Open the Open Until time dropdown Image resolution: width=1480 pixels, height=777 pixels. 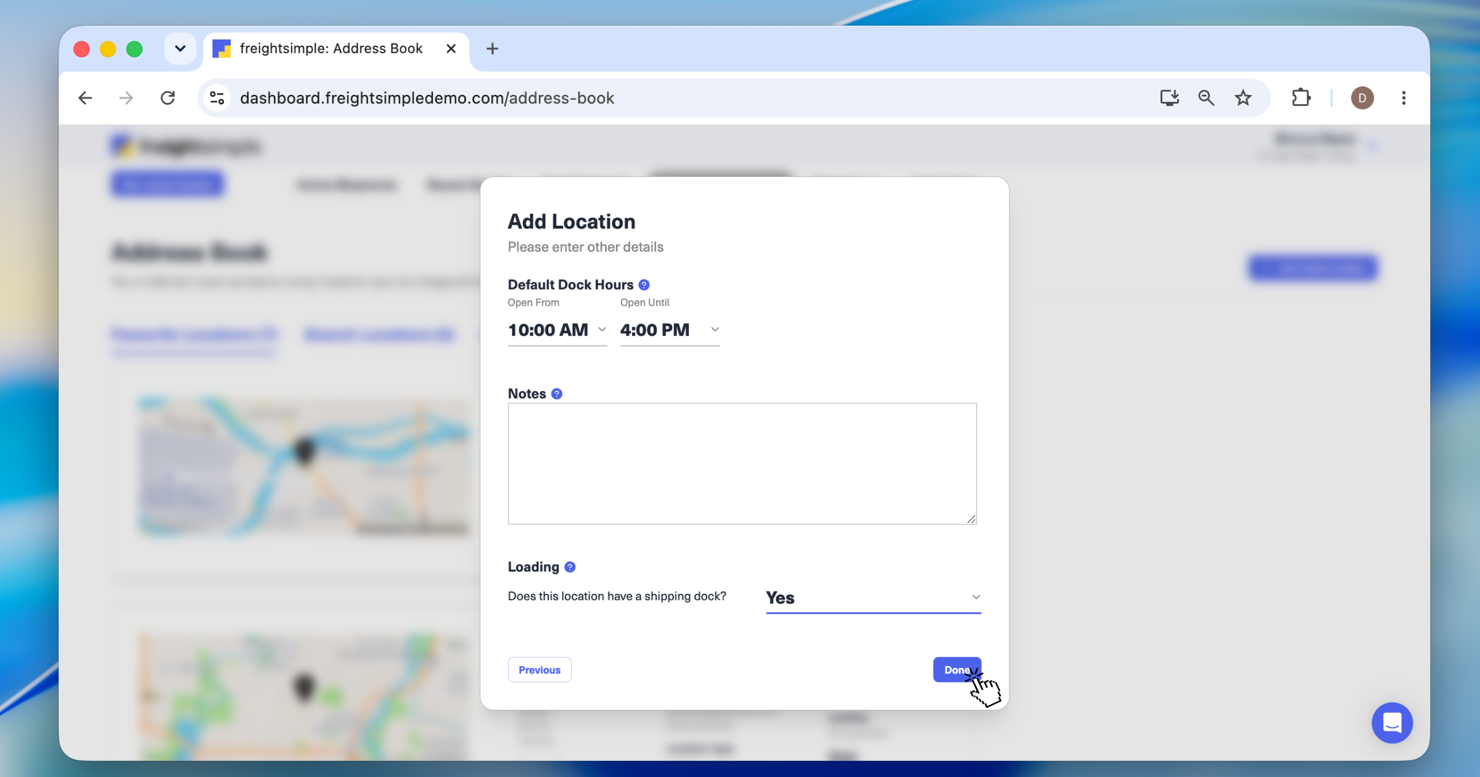point(670,330)
